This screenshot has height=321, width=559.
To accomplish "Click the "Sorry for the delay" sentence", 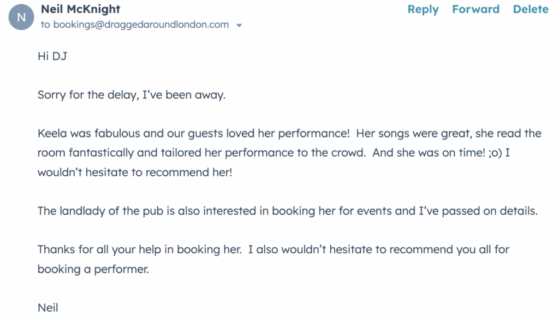I will 131,94.
